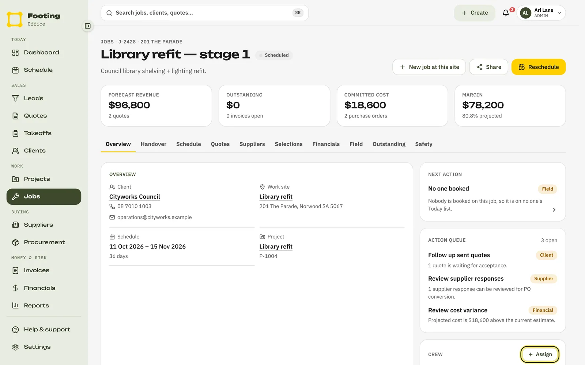Collapse the sidebar with the panel icon
The height and width of the screenshot is (365, 585).
88,26
